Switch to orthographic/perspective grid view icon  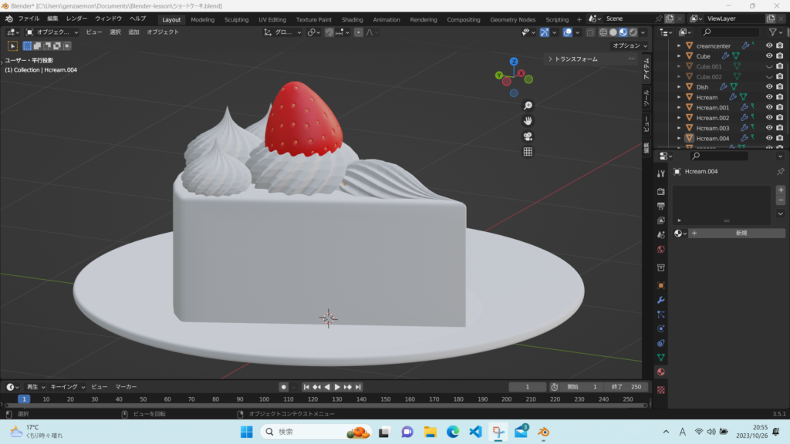tap(528, 152)
